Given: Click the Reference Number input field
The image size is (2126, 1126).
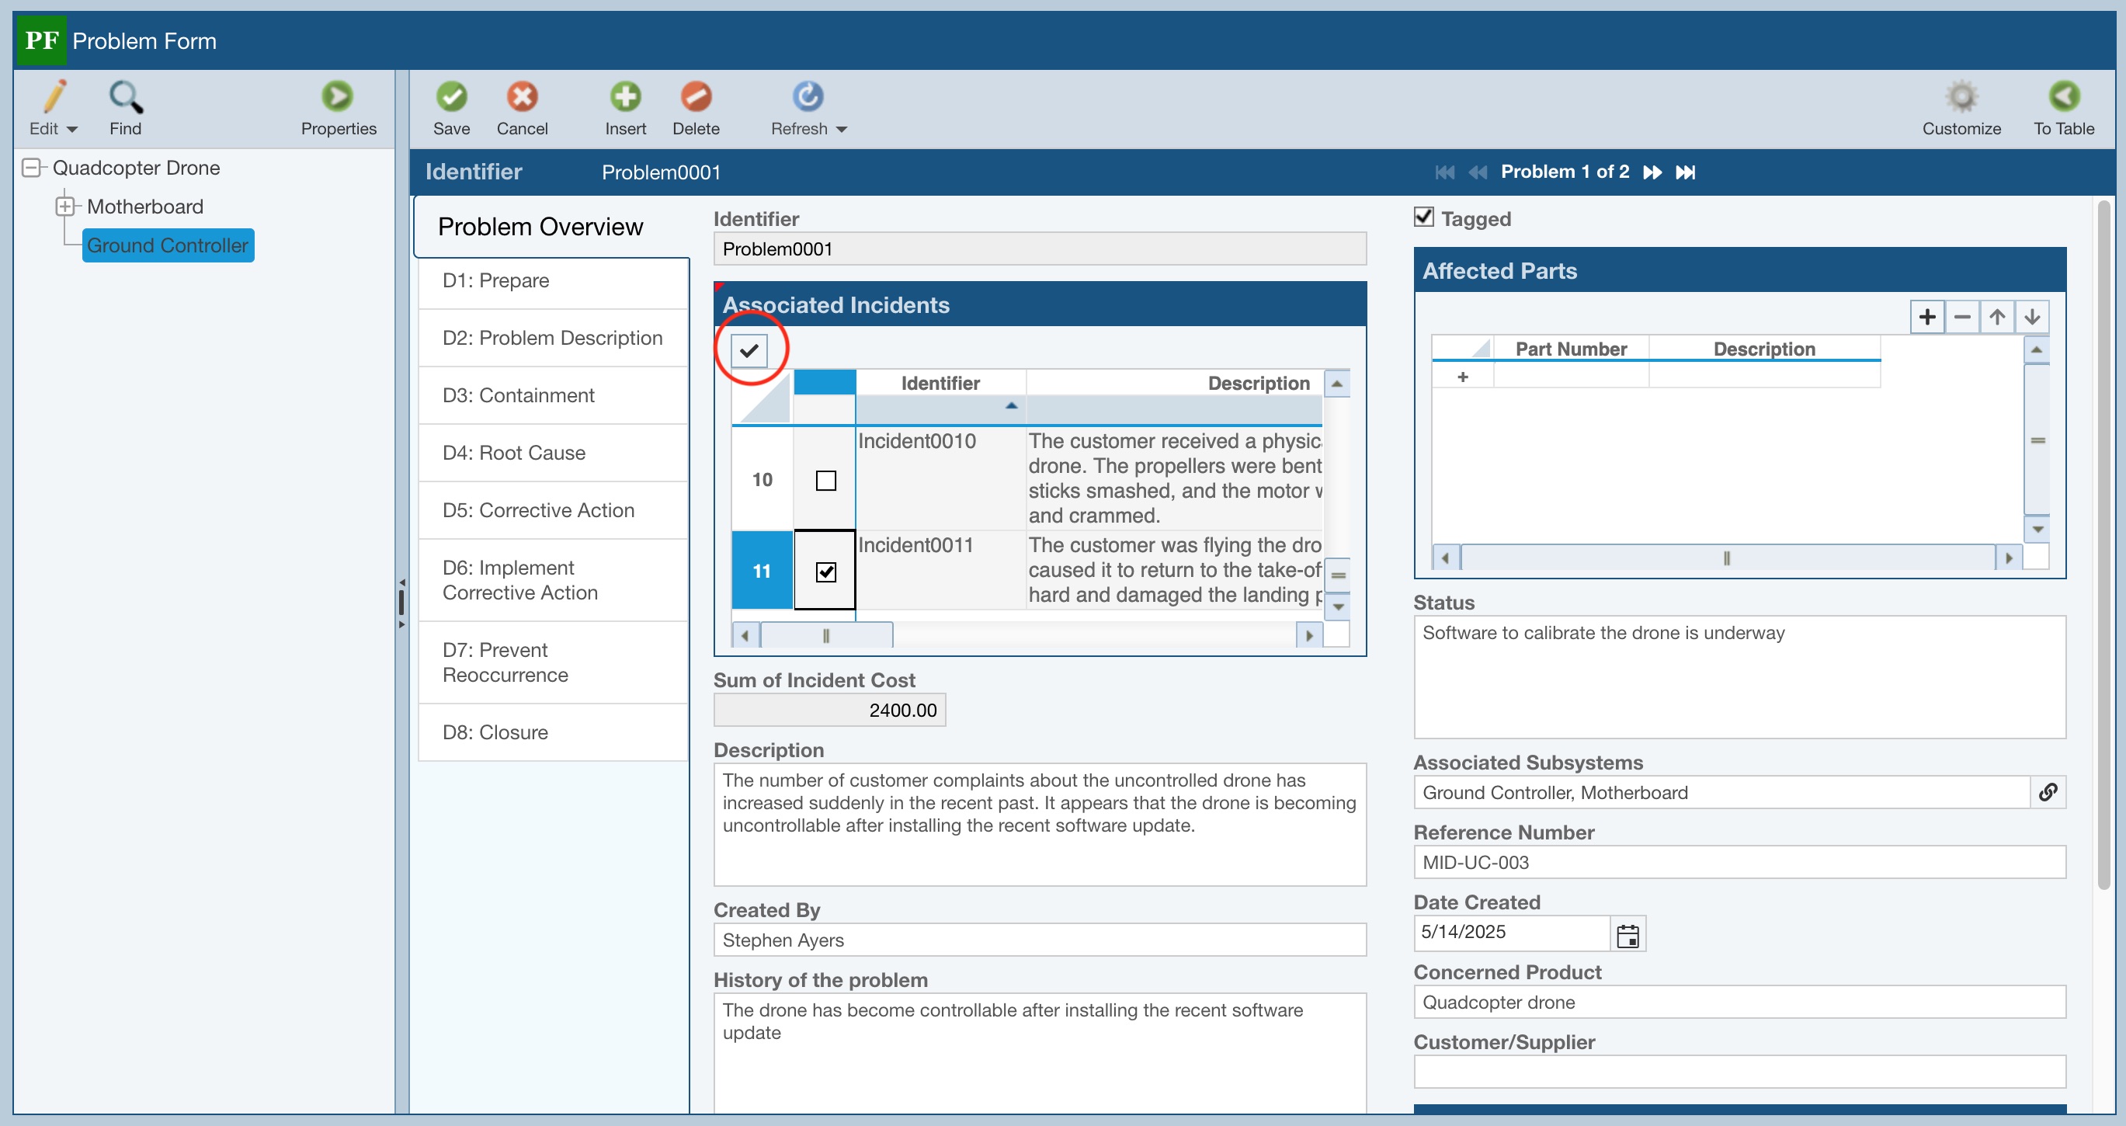Looking at the screenshot, I should pos(1739,862).
